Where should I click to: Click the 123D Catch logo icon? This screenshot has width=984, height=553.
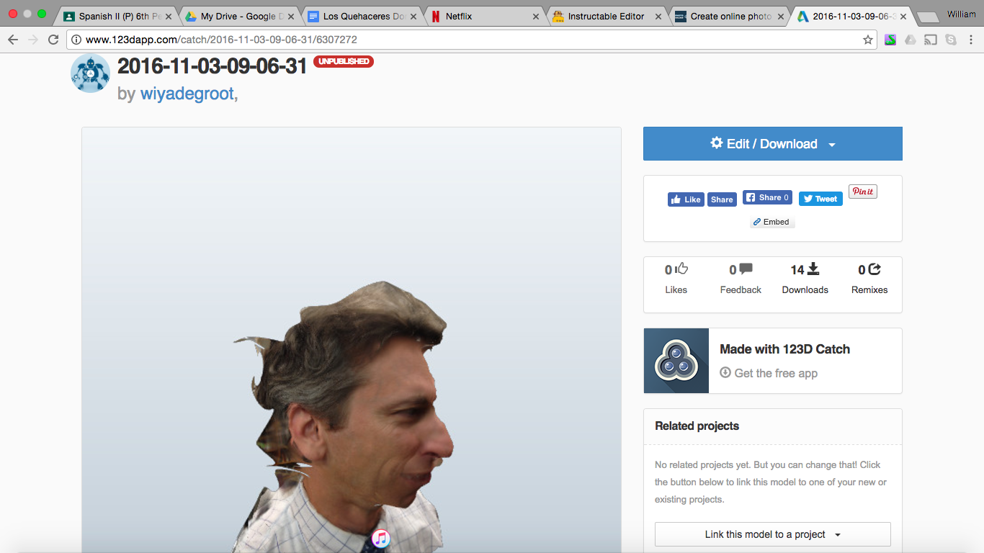point(676,360)
